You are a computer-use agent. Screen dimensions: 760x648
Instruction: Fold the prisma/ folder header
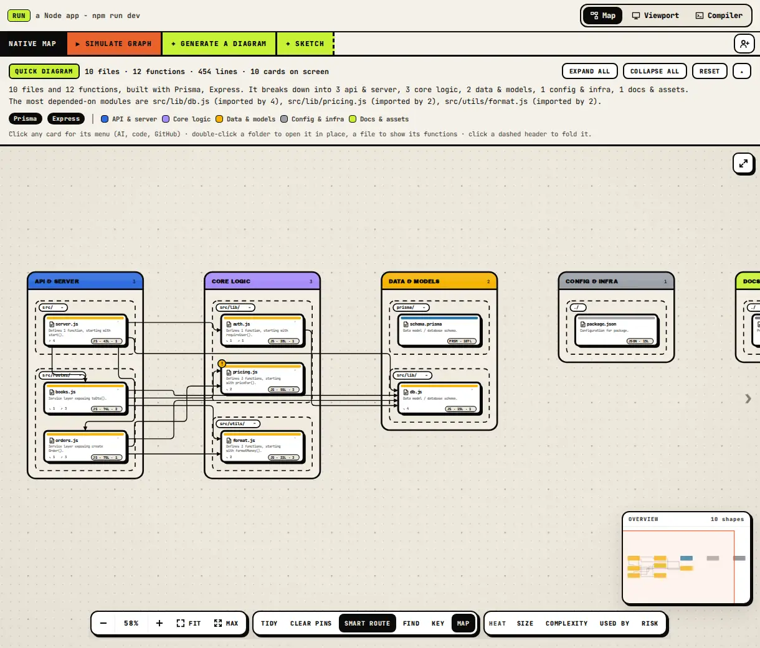click(411, 308)
